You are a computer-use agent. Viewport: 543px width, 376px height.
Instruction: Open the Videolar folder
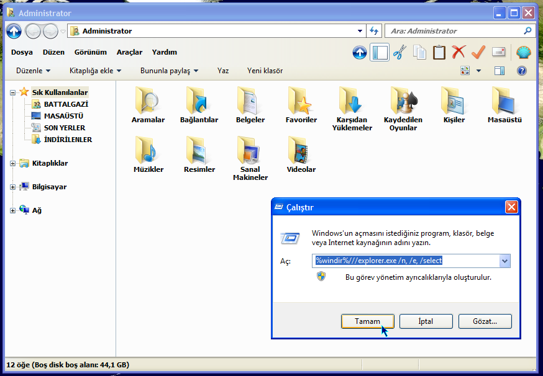[x=301, y=154]
